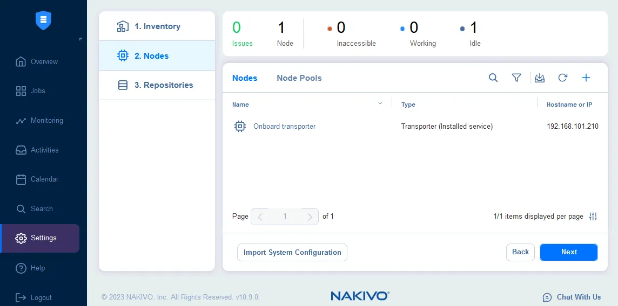Open the Onboard transporter link

coord(284,127)
